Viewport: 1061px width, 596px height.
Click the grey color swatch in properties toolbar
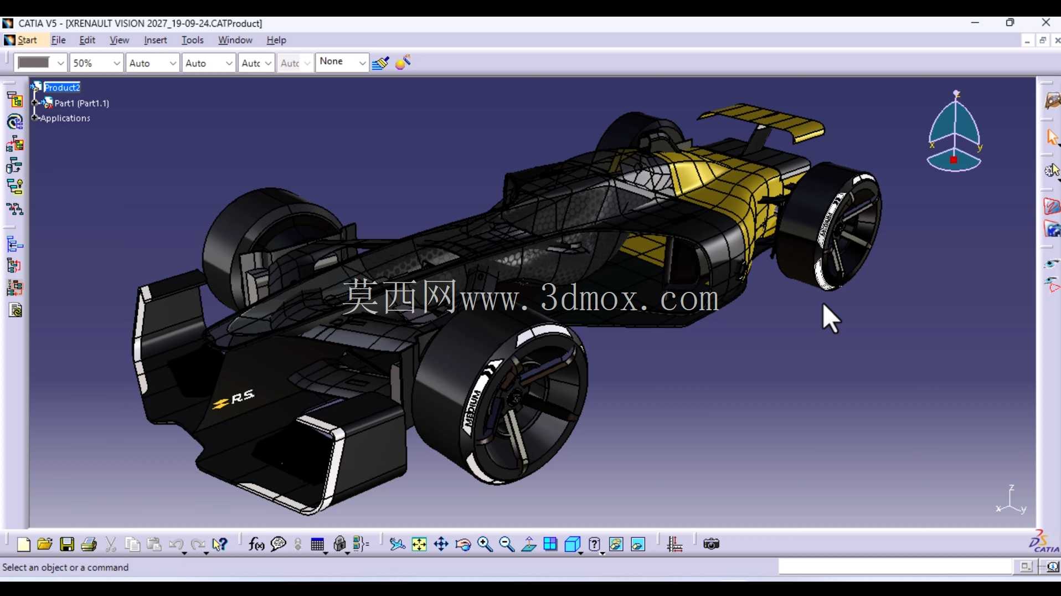(x=34, y=63)
